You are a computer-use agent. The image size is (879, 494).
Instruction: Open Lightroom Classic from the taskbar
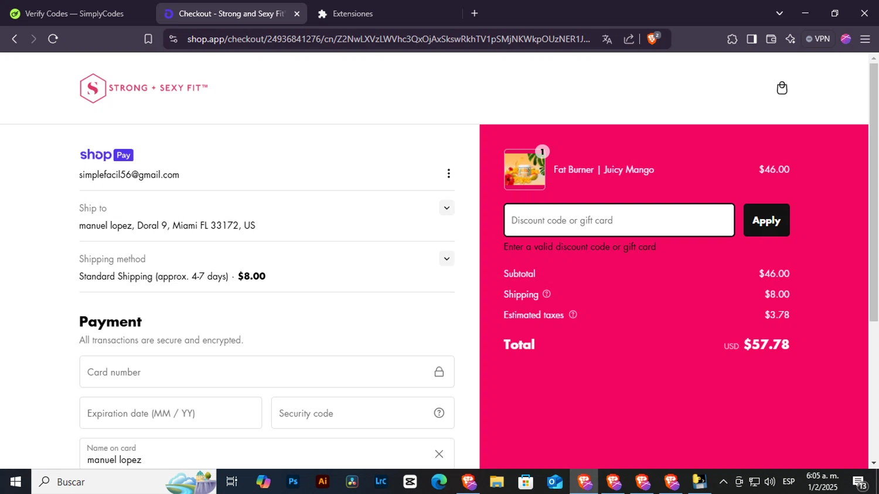(x=381, y=482)
